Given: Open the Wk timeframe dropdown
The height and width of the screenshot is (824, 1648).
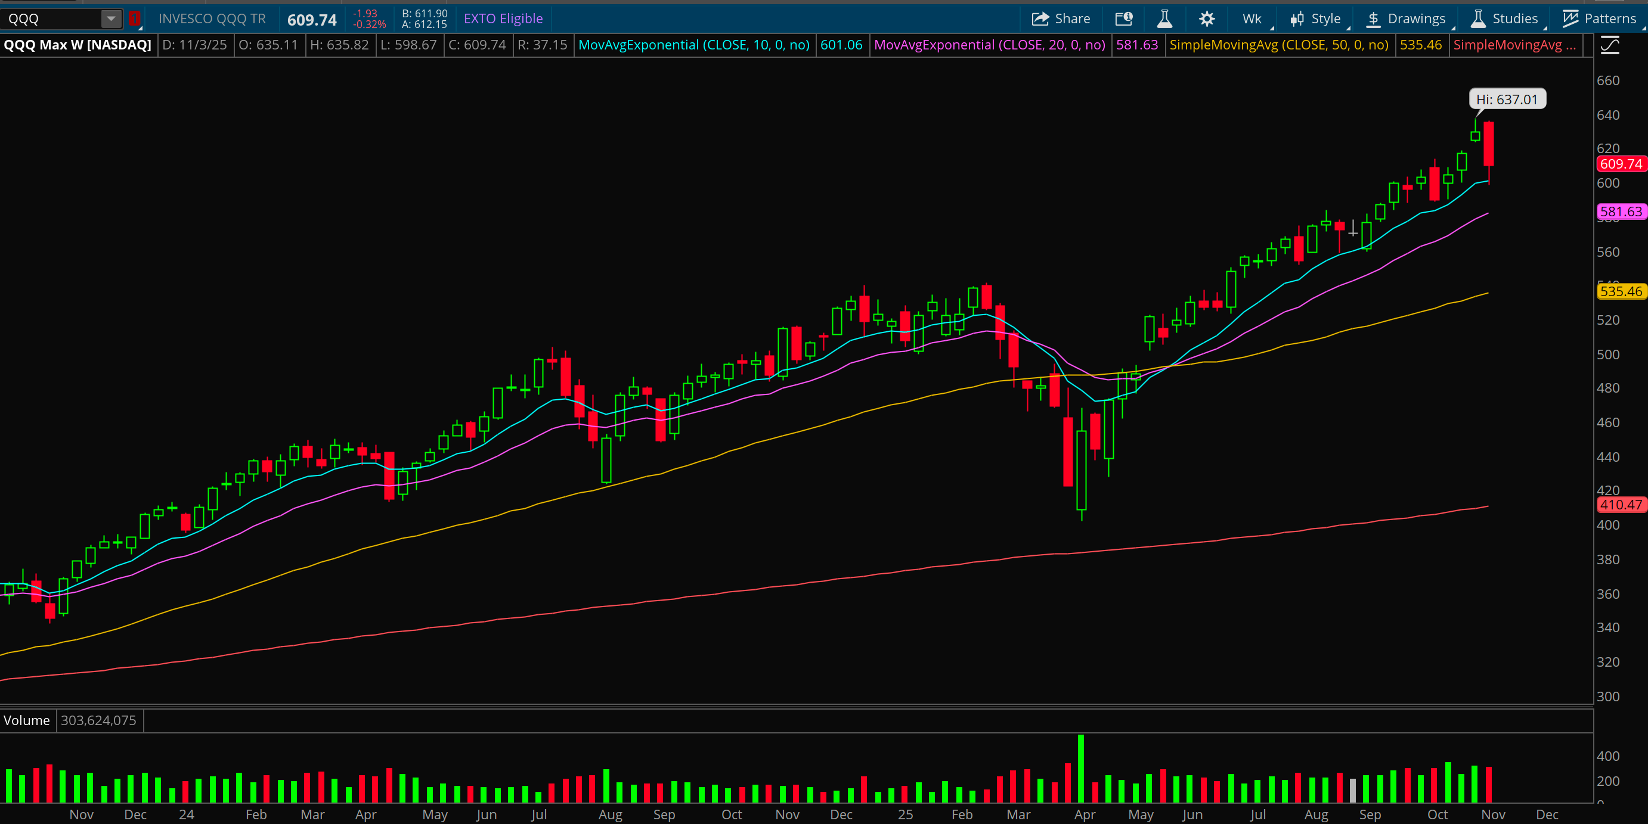Looking at the screenshot, I should (x=1252, y=18).
